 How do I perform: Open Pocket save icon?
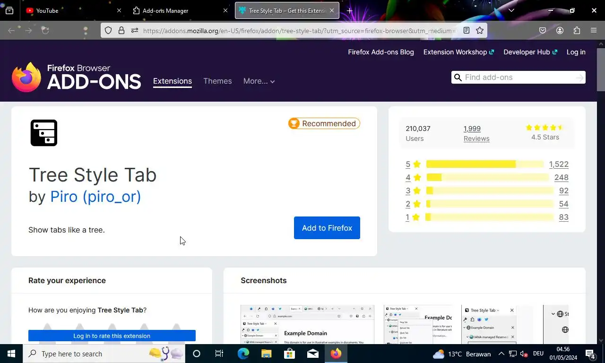click(x=543, y=30)
